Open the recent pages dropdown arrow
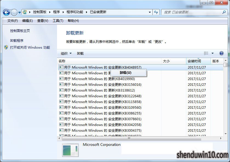The height and width of the screenshot is (162, 230). click(x=19, y=13)
